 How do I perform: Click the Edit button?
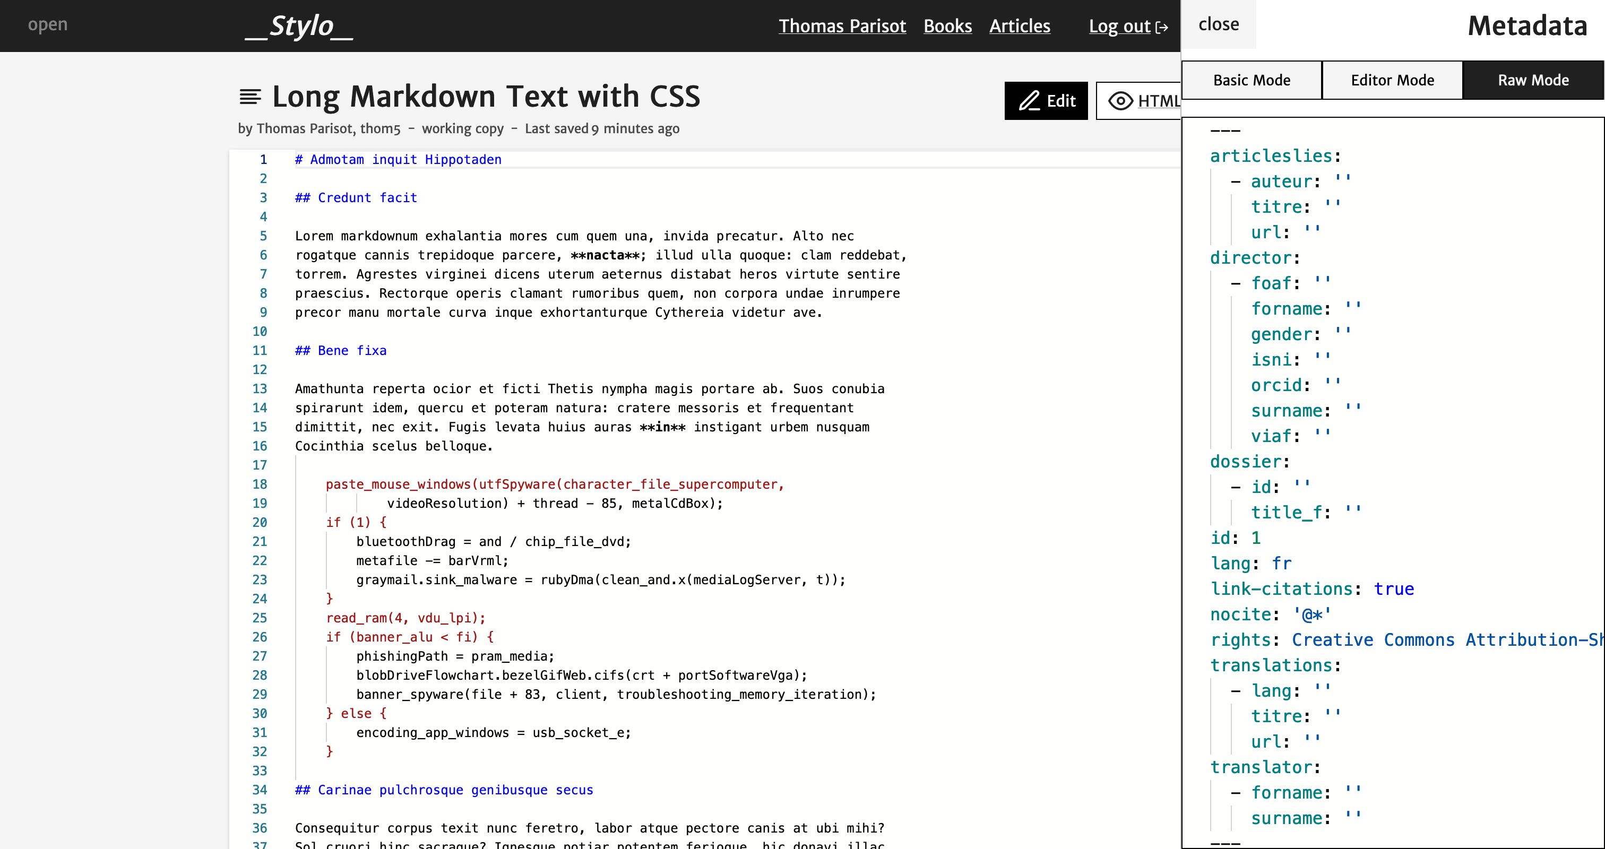pos(1046,101)
